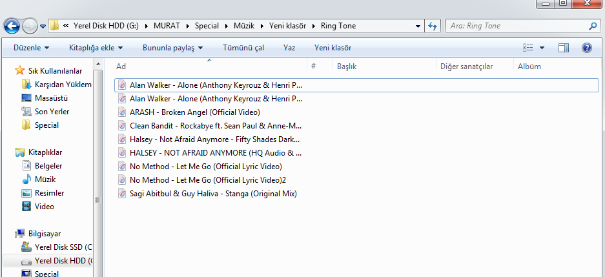The image size is (605, 277).
Task: Open Kitaplığa ekle menu
Action: [x=96, y=48]
